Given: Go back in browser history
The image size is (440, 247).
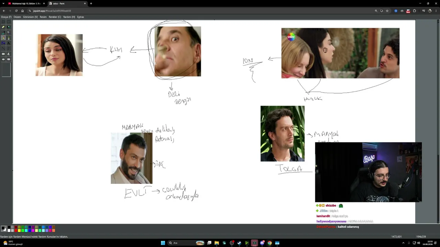Looking at the screenshot, I should coord(4,11).
